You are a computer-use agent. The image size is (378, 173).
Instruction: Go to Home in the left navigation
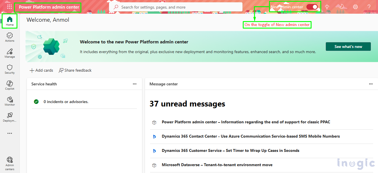coord(10,21)
